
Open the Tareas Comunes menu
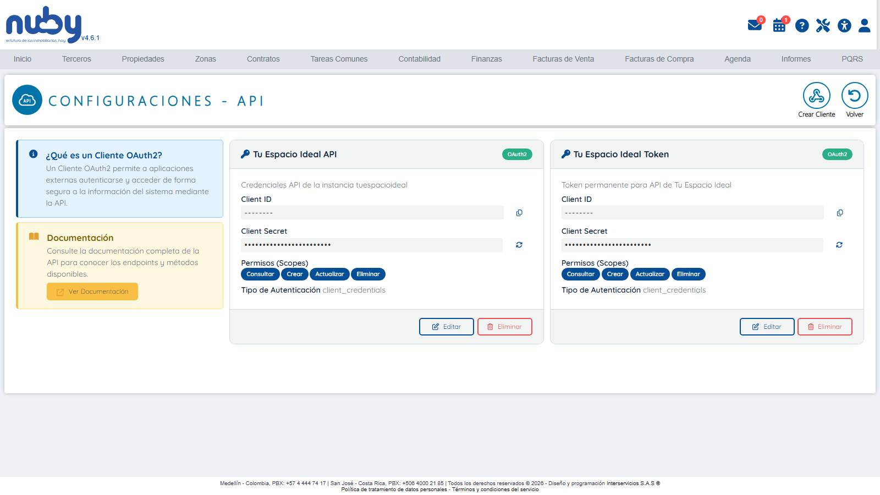point(339,59)
